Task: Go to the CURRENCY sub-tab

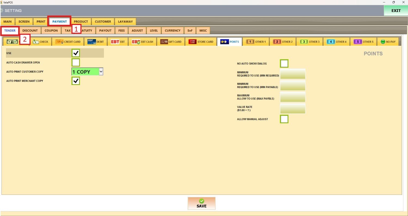Action: tap(172, 30)
